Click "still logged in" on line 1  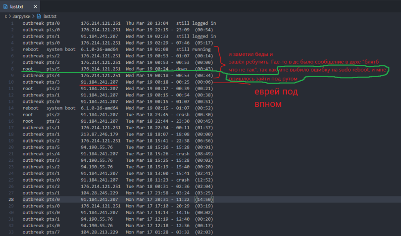coord(196,23)
